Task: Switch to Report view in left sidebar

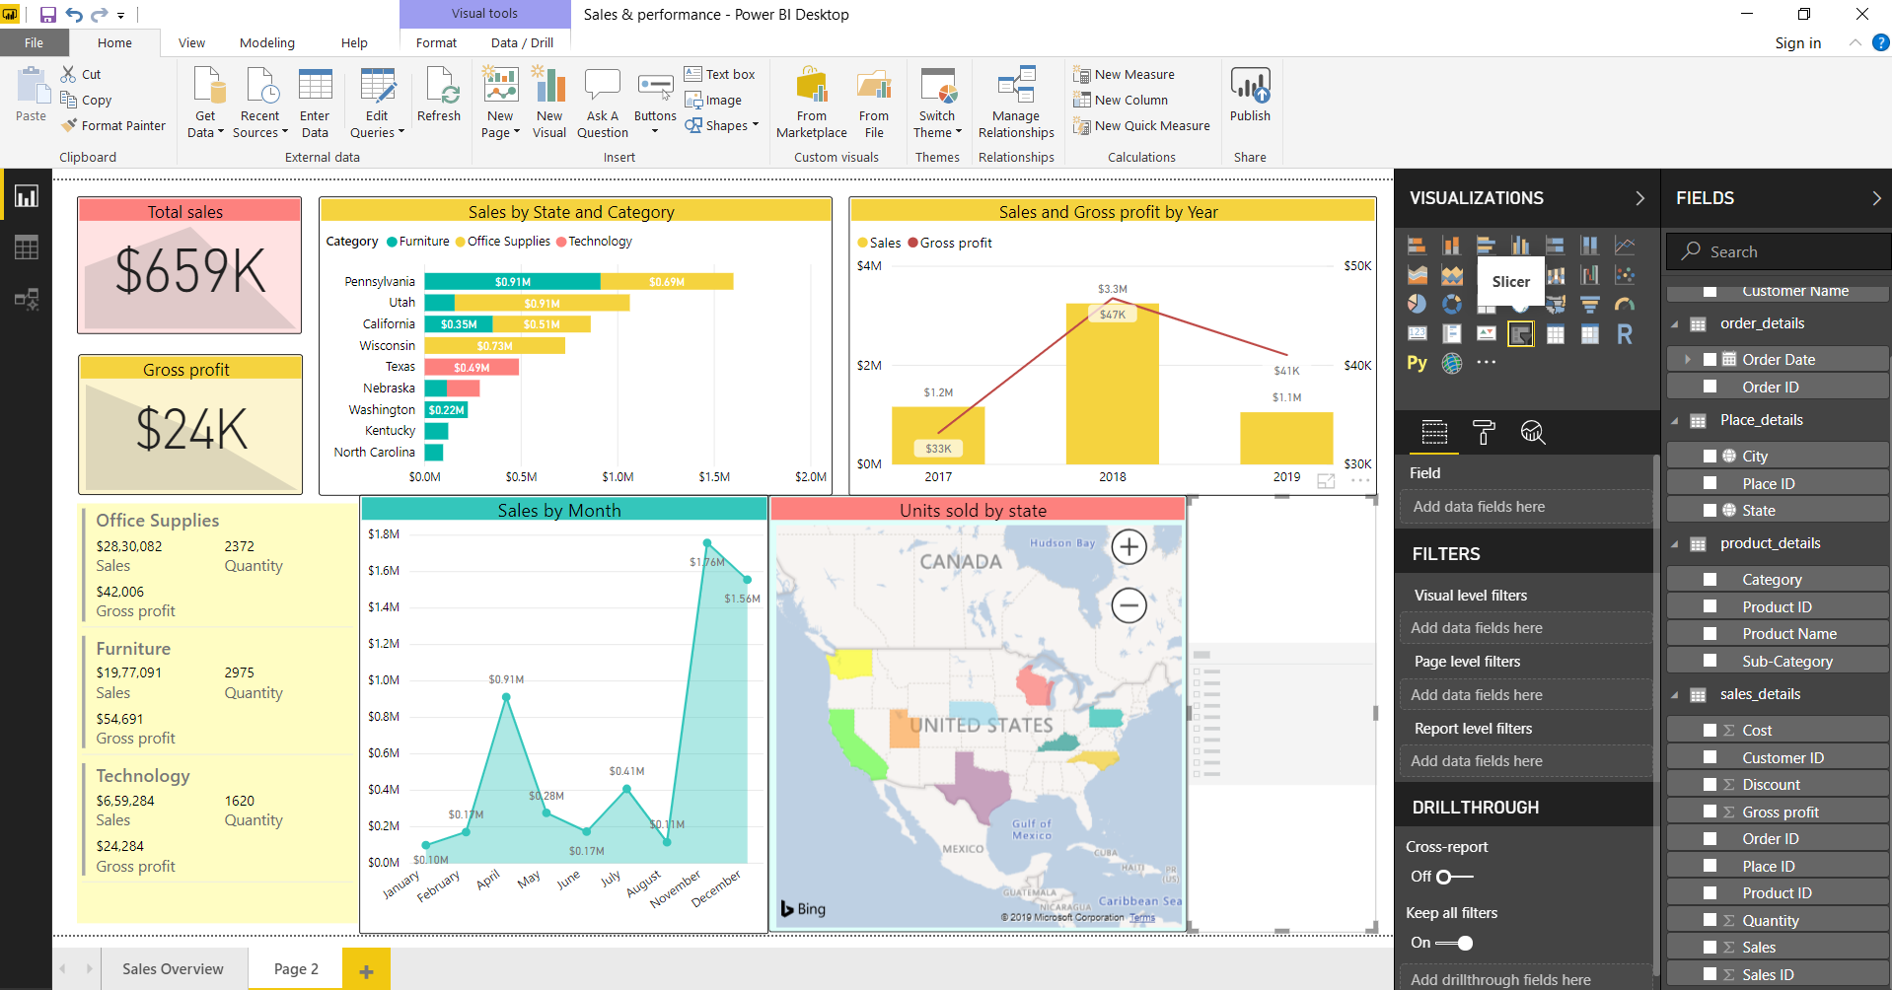Action: point(27,196)
